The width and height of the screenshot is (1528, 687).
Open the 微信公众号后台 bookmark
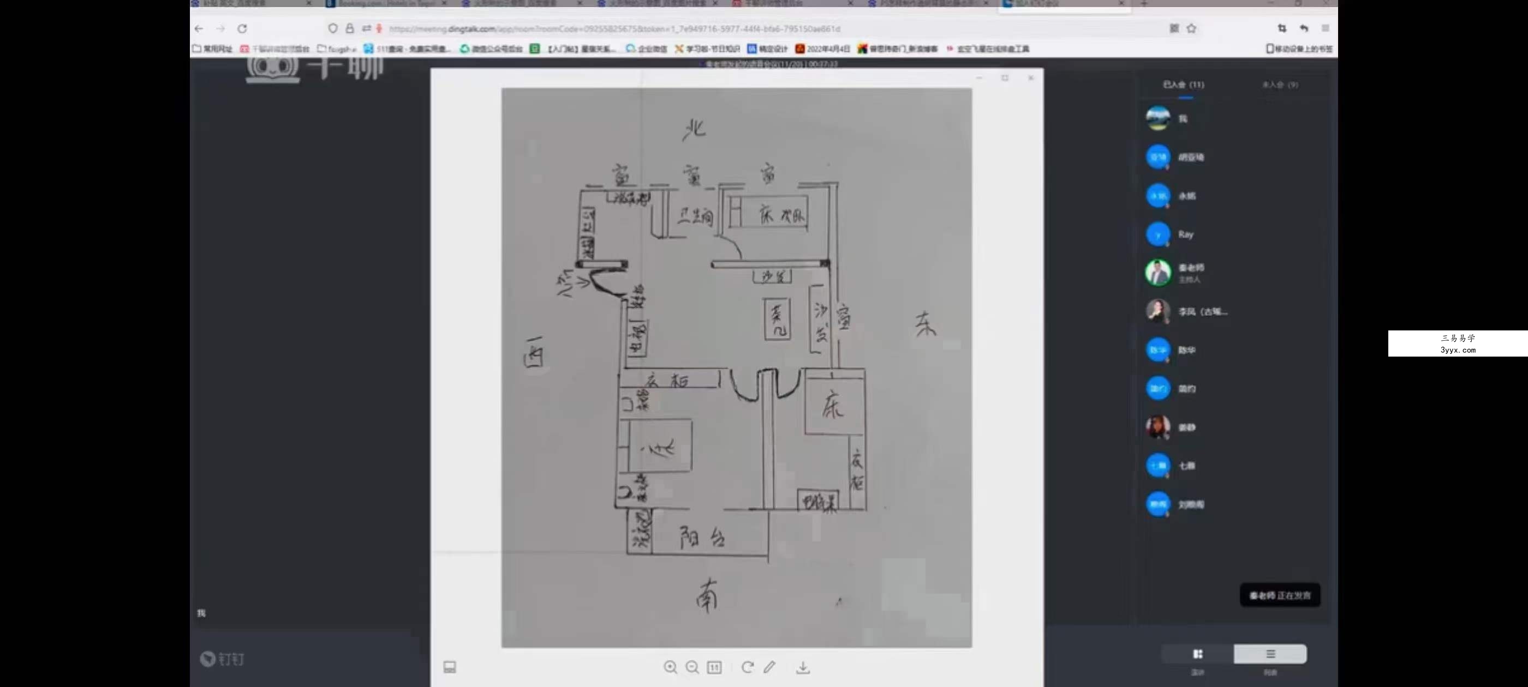click(x=491, y=49)
